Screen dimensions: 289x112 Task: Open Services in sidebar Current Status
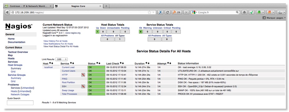click(13, 62)
